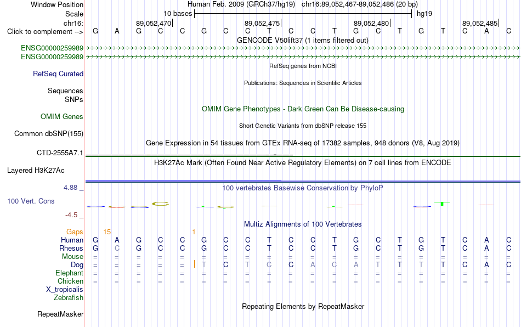Open '100 vertebrates Basewise Conservation by PhyloP' title
Screen dimensions: 521x327
(x=302, y=188)
